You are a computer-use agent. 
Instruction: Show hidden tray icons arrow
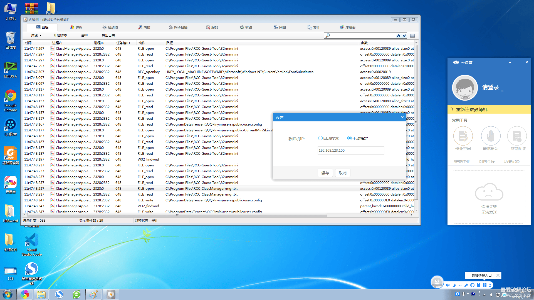click(x=484, y=294)
